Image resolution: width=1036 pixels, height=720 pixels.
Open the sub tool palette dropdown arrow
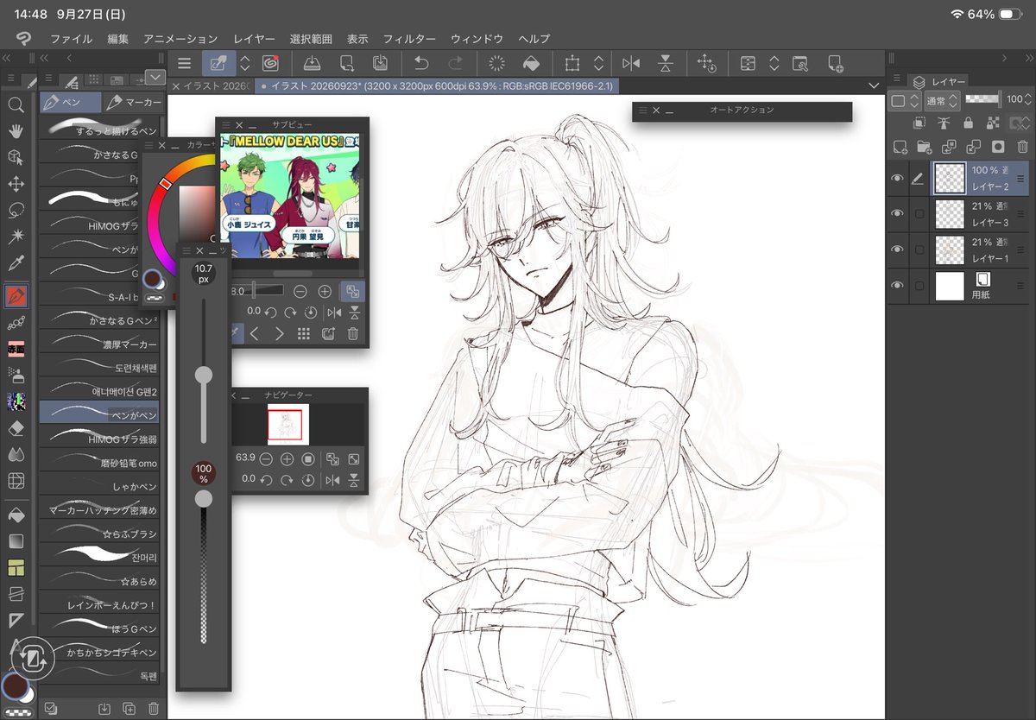pos(155,78)
